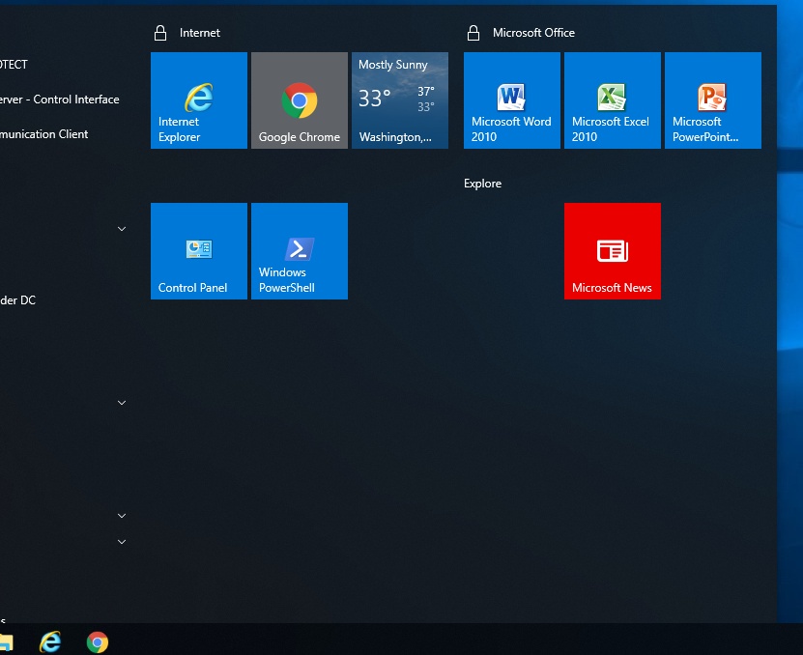This screenshot has width=803, height=655.
Task: Open the 'der DC' app list entry
Action: [18, 300]
